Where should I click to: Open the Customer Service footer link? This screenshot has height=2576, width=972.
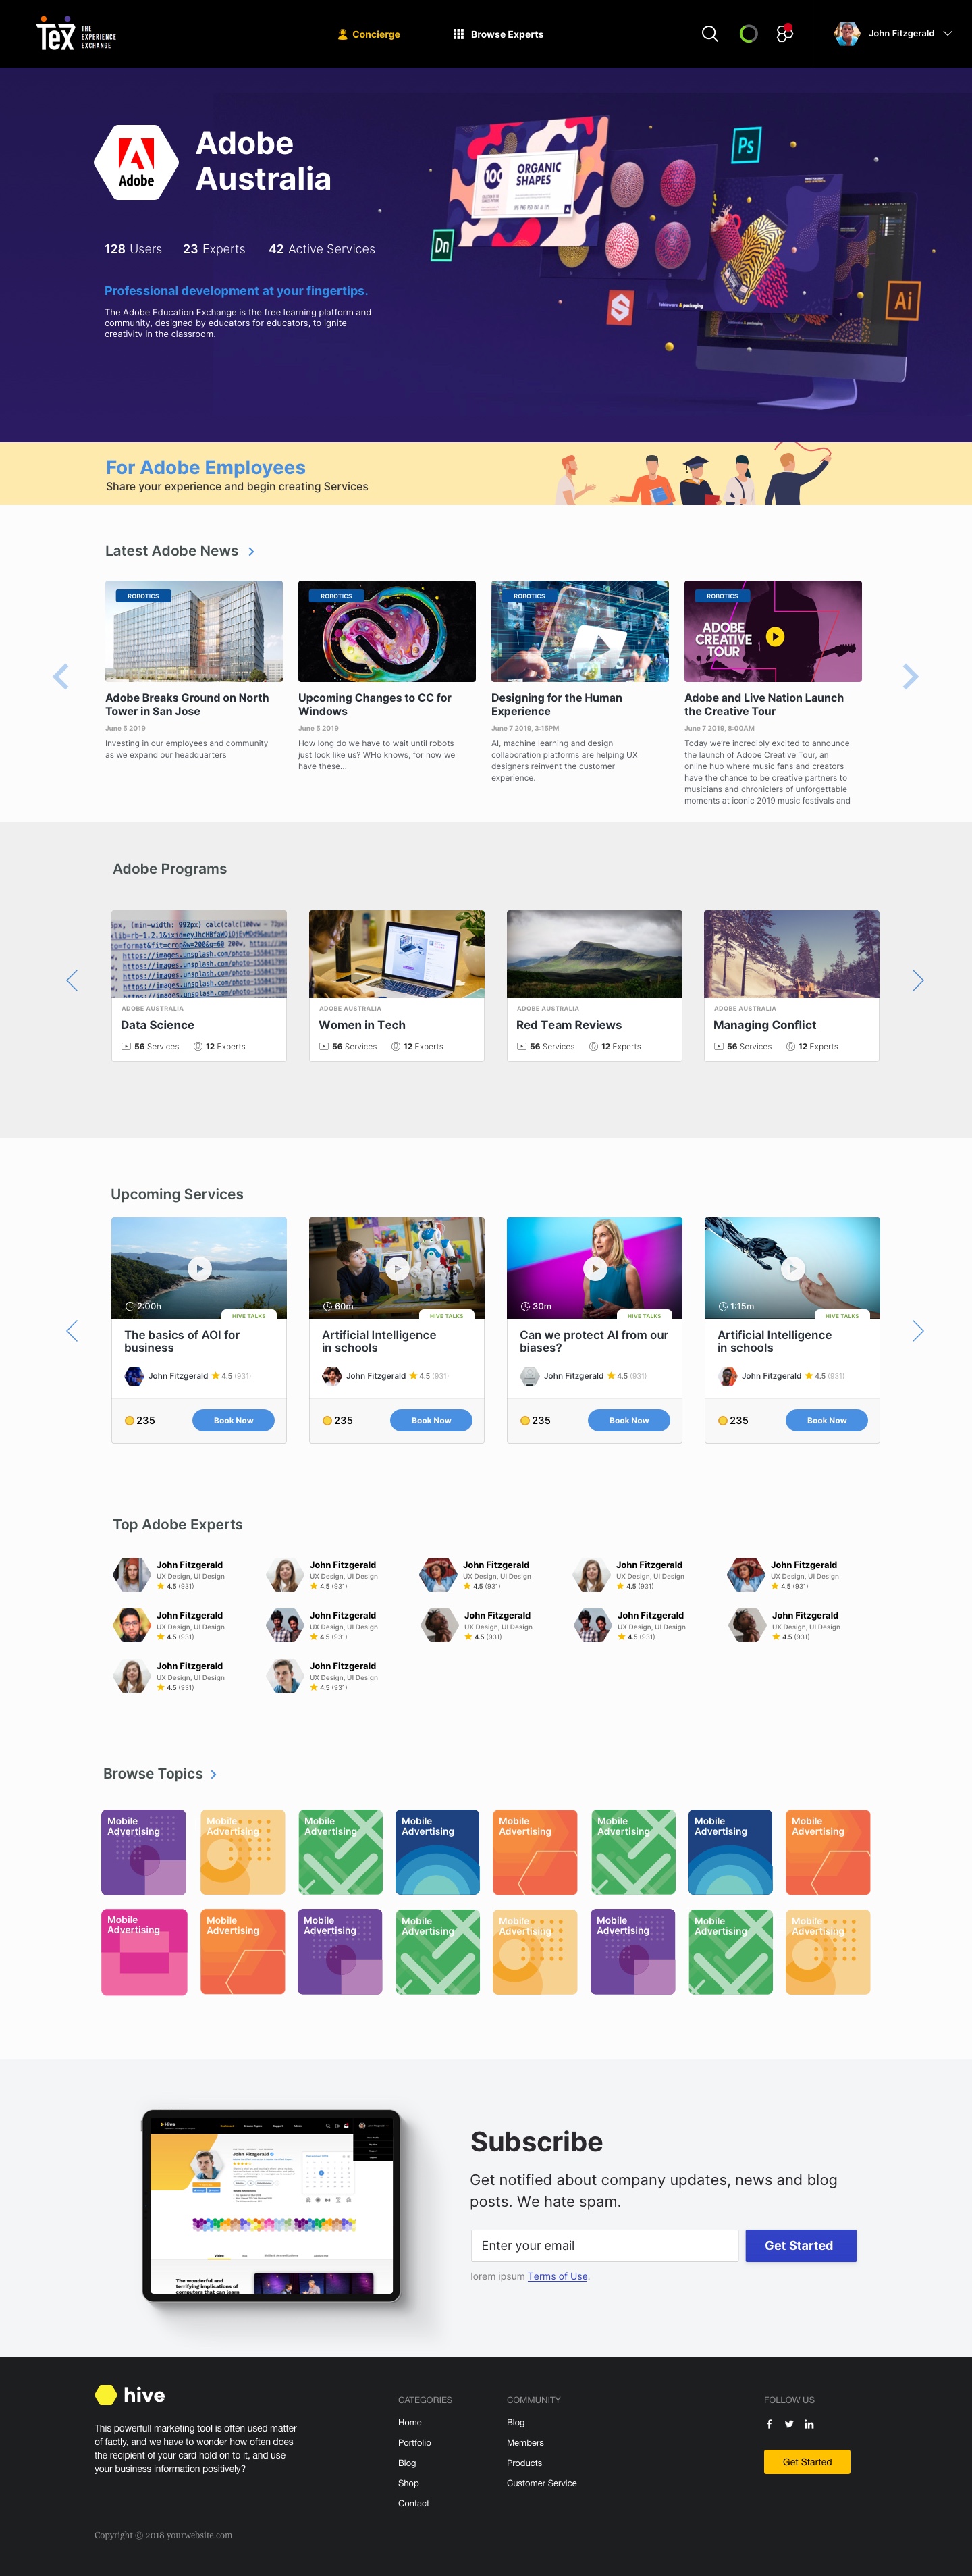(x=542, y=2483)
